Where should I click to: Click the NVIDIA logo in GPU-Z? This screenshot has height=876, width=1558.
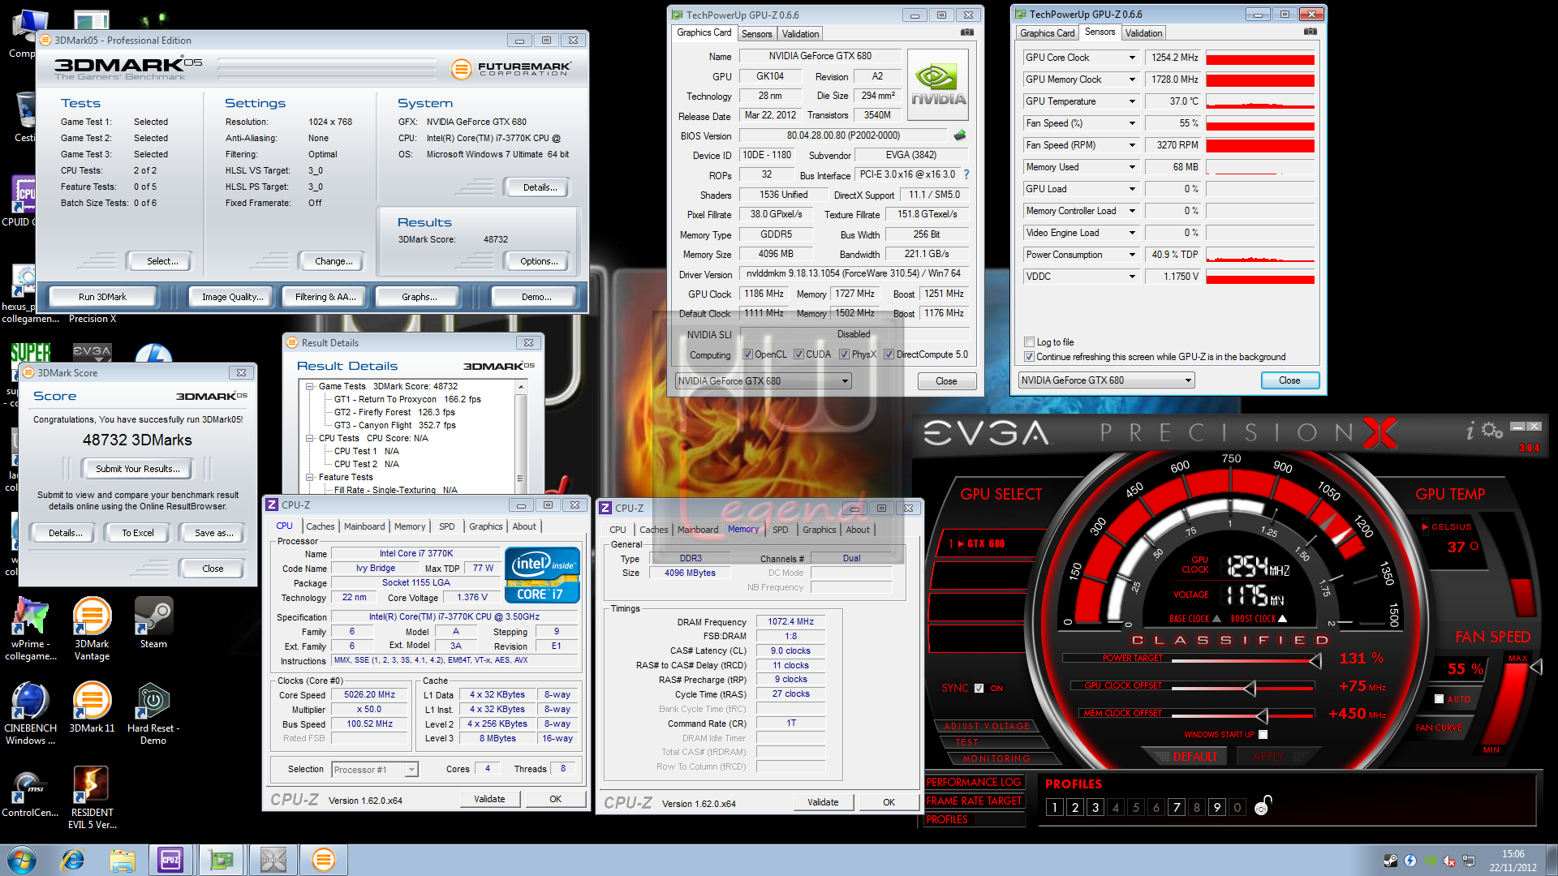click(938, 84)
